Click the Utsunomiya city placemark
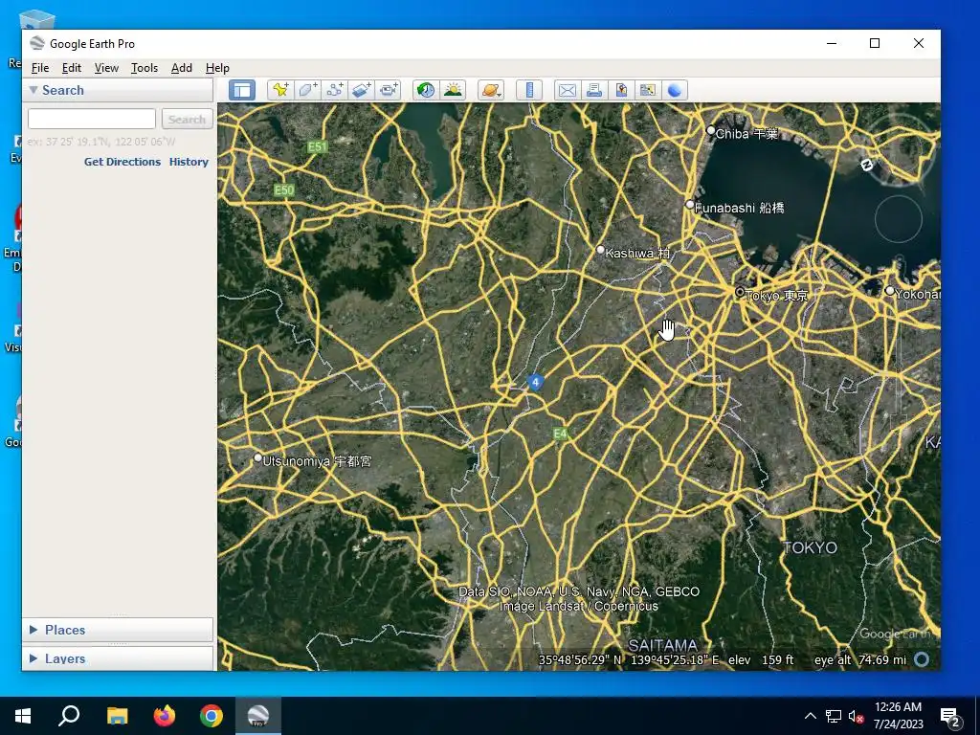Screen dimensions: 980x735 pyautogui.click(x=257, y=458)
